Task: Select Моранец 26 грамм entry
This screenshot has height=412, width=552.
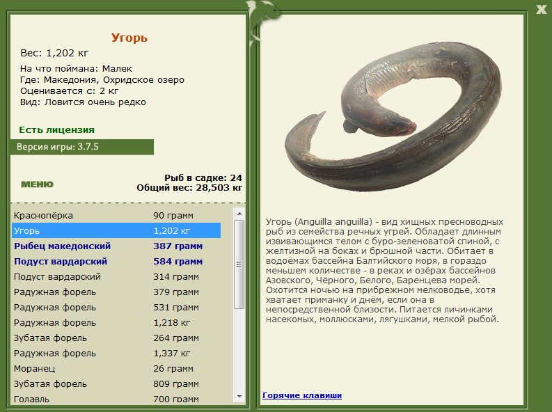Action: [116, 369]
